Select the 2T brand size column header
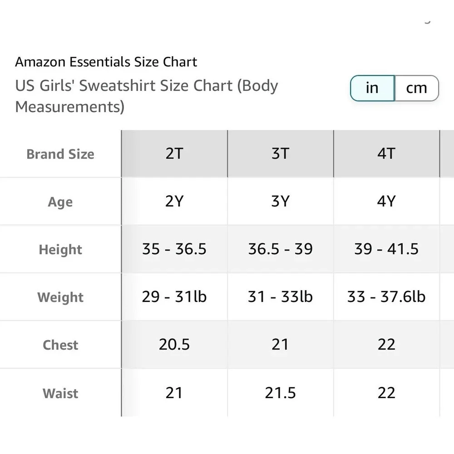This screenshot has height=454, width=454. pos(175,154)
